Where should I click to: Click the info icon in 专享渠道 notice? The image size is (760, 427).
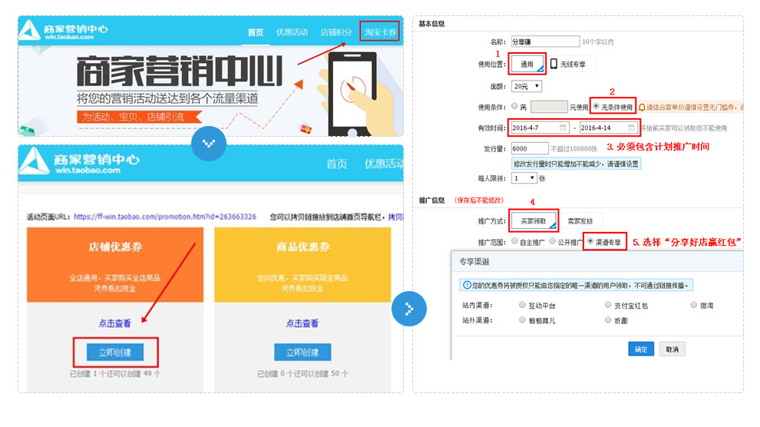point(466,285)
